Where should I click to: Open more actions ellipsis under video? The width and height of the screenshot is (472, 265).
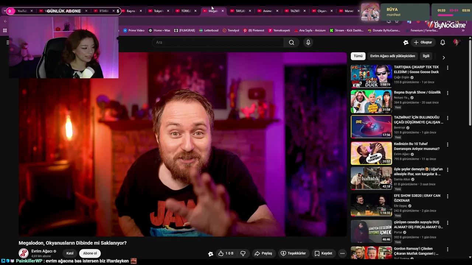coord(342,253)
